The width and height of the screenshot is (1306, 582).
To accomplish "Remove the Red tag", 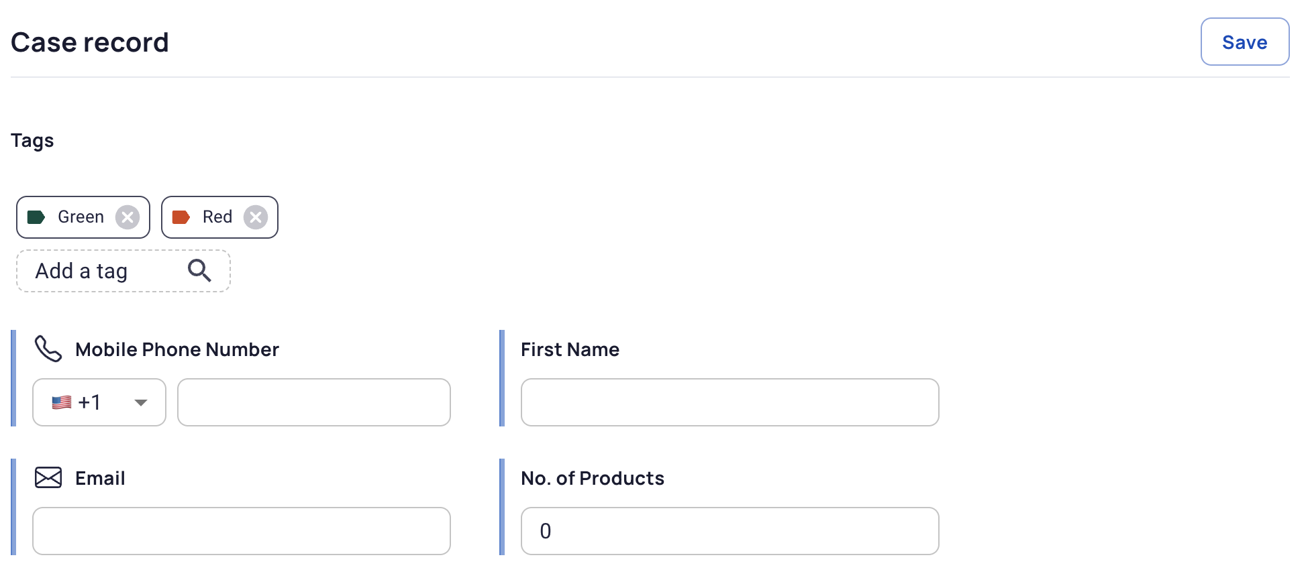I will click(256, 217).
